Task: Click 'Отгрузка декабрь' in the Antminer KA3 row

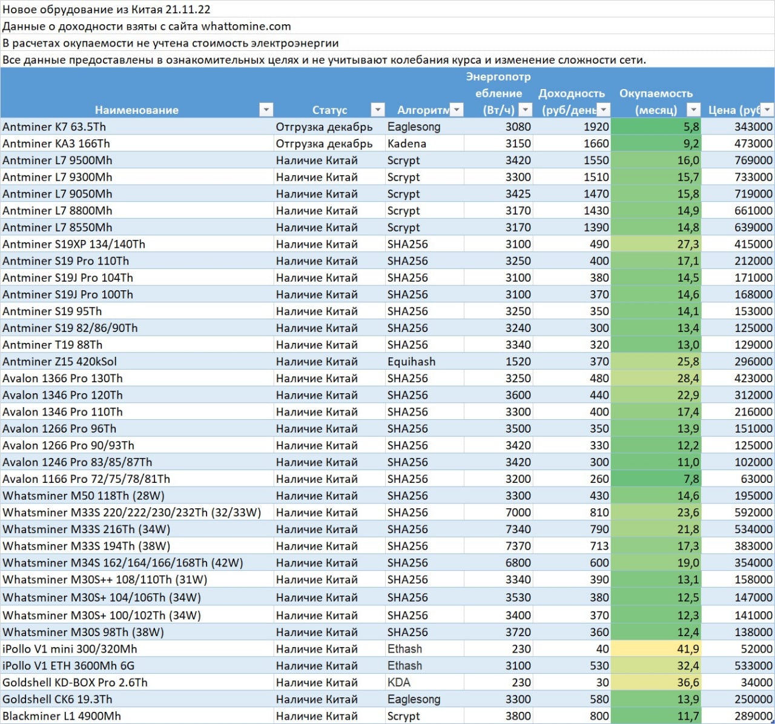Action: [x=329, y=144]
